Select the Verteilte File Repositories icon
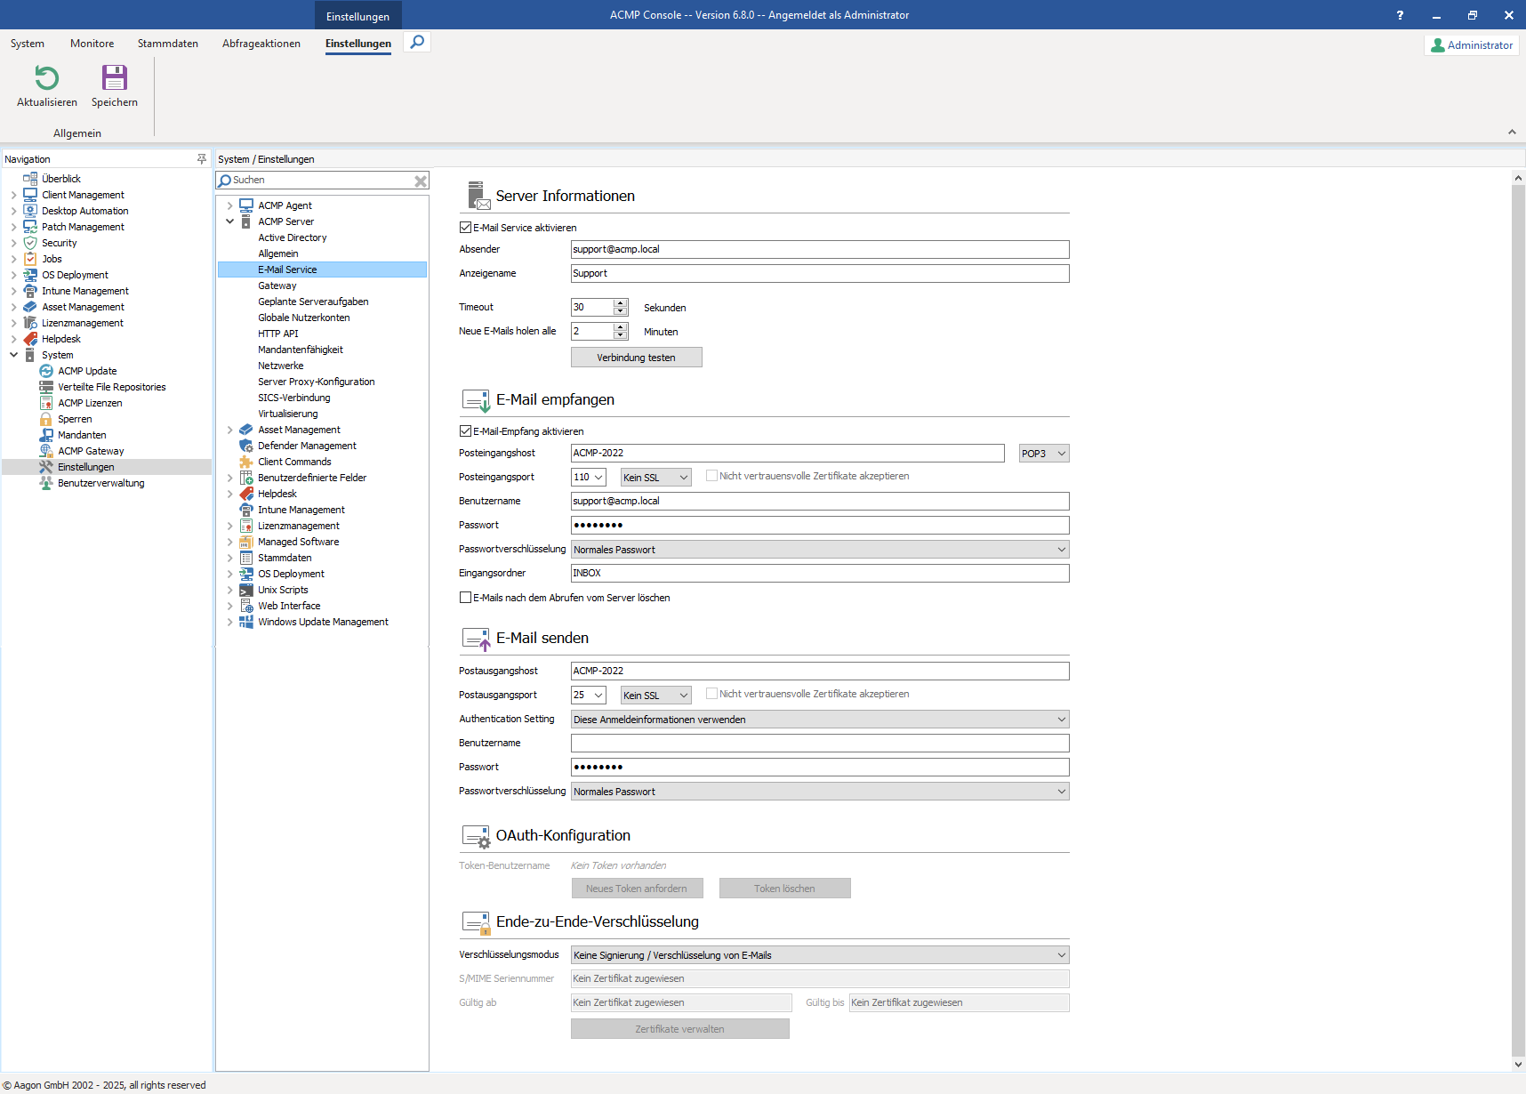This screenshot has height=1094, width=1526. 46,387
